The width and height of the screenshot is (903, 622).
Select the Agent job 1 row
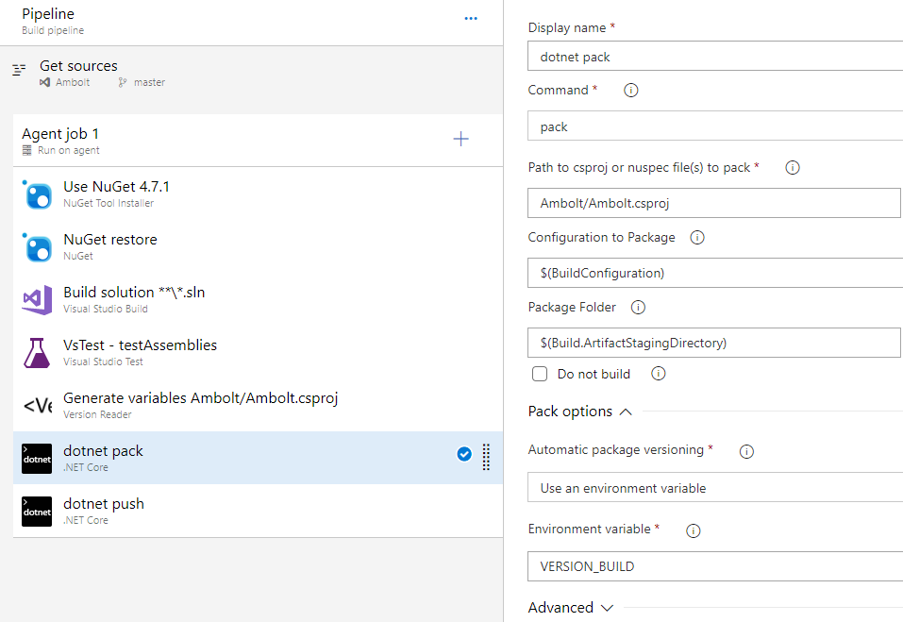click(x=258, y=141)
